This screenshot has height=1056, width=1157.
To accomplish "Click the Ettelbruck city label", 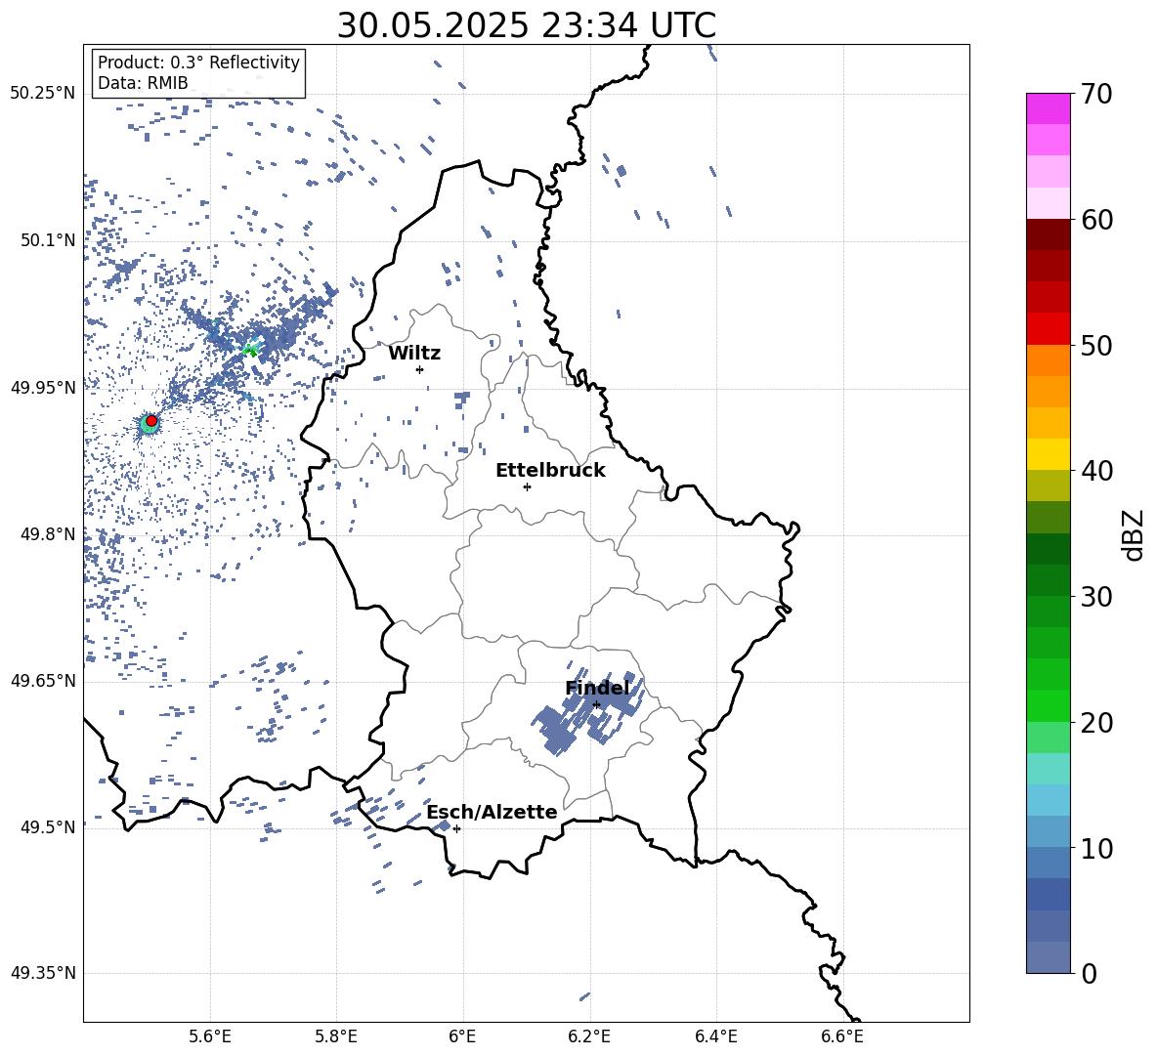I will (x=550, y=471).
